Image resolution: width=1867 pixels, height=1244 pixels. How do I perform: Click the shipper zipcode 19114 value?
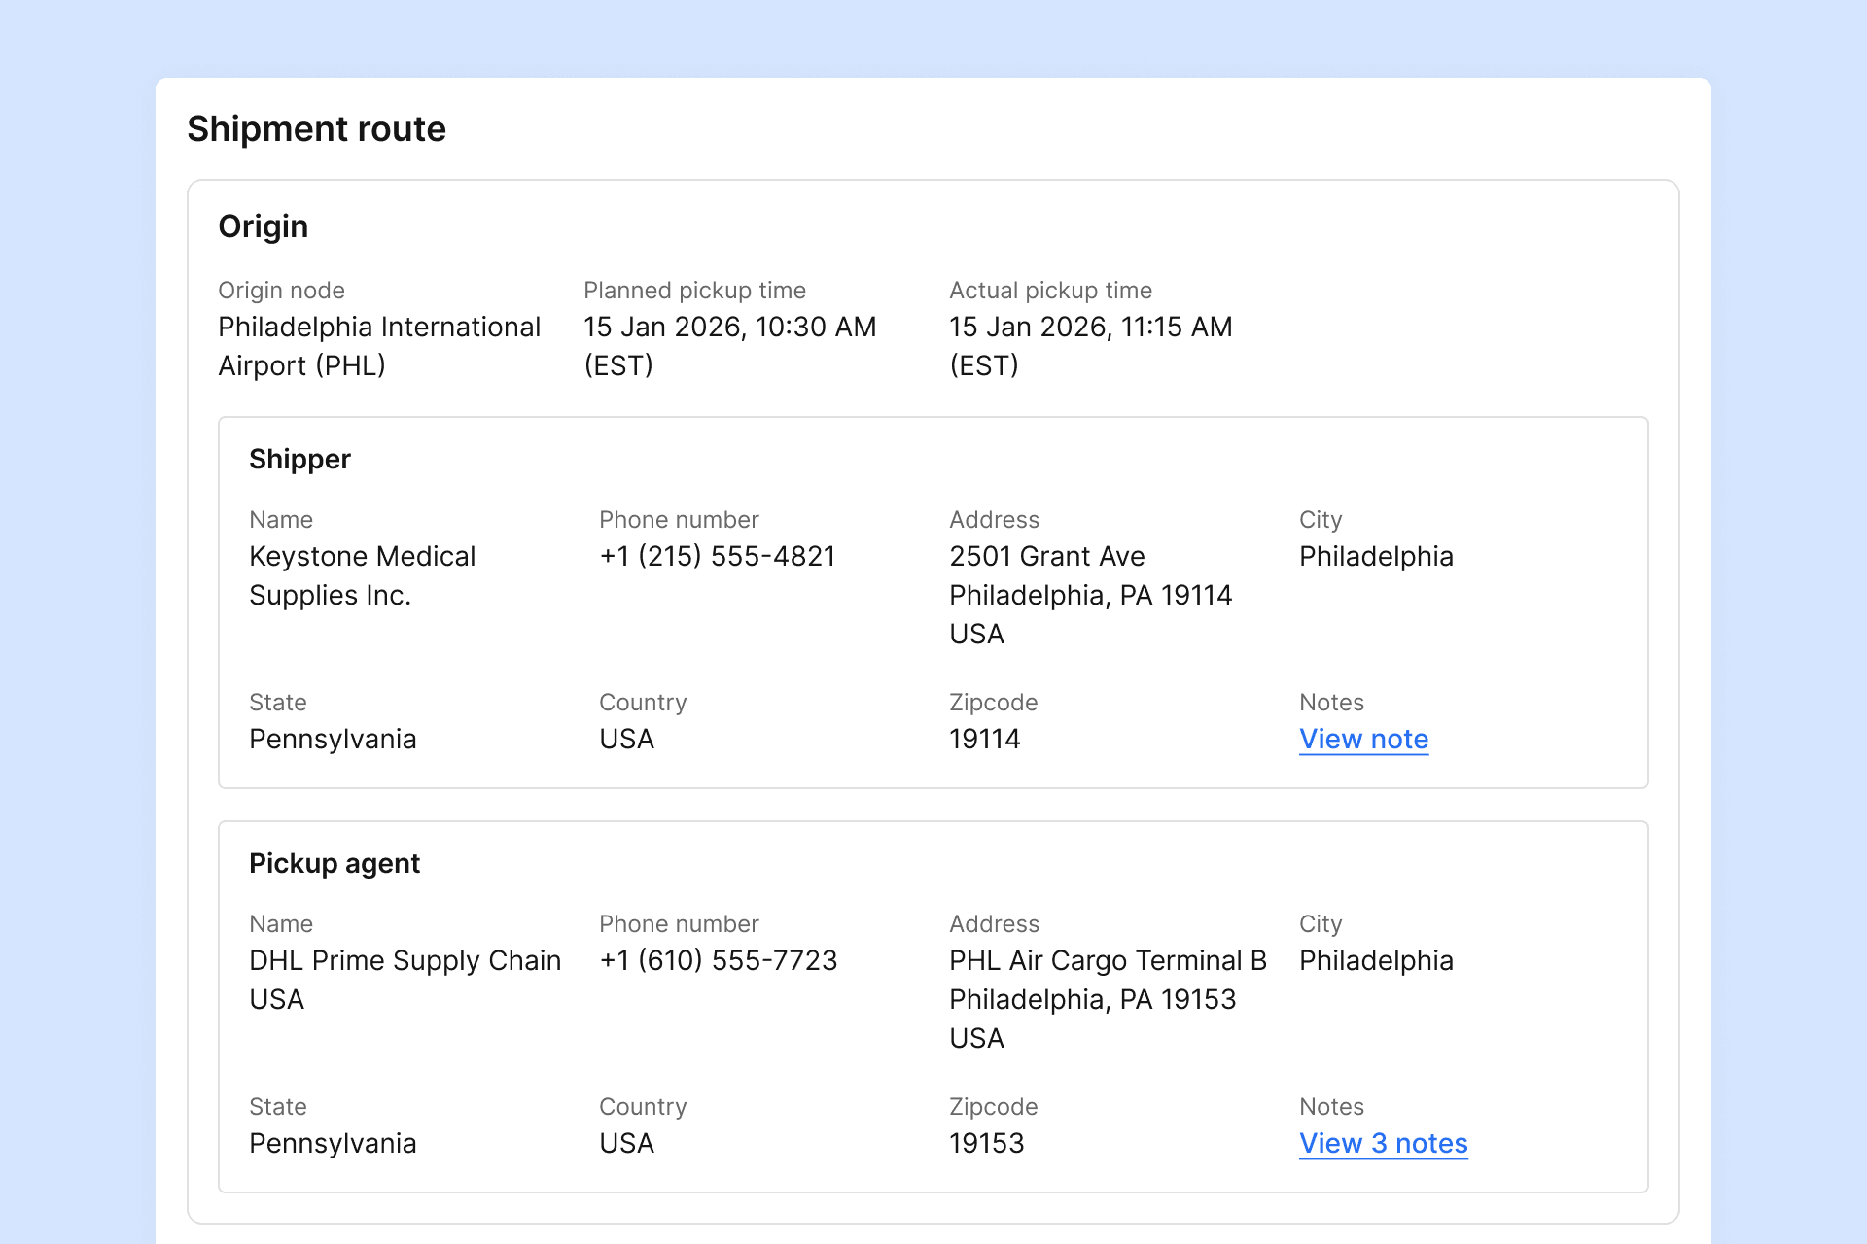984,740
